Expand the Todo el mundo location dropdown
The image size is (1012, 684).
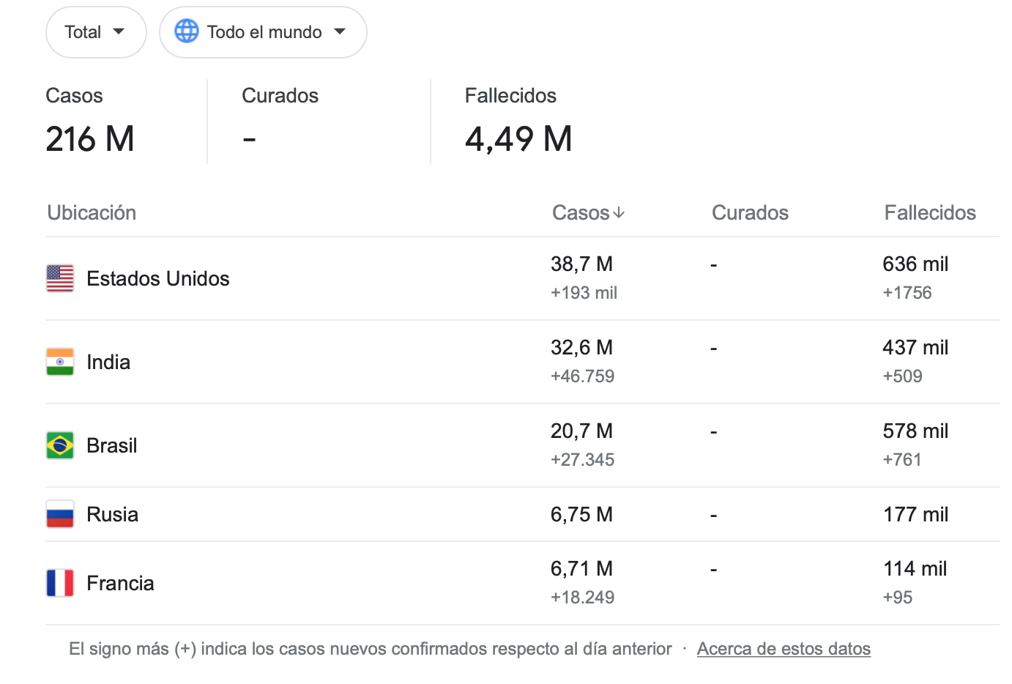coord(263,32)
